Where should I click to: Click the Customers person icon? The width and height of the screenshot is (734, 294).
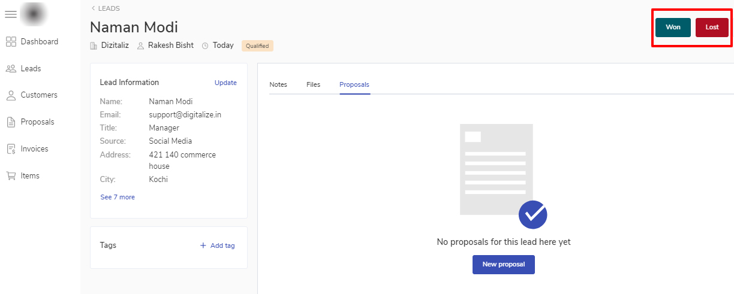tap(11, 95)
